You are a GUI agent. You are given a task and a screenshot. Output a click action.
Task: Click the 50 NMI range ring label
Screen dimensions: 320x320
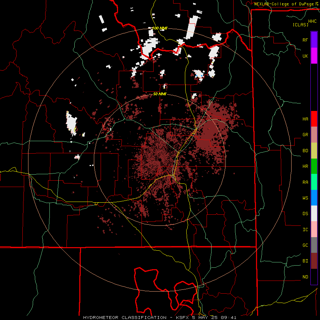coord(160,94)
